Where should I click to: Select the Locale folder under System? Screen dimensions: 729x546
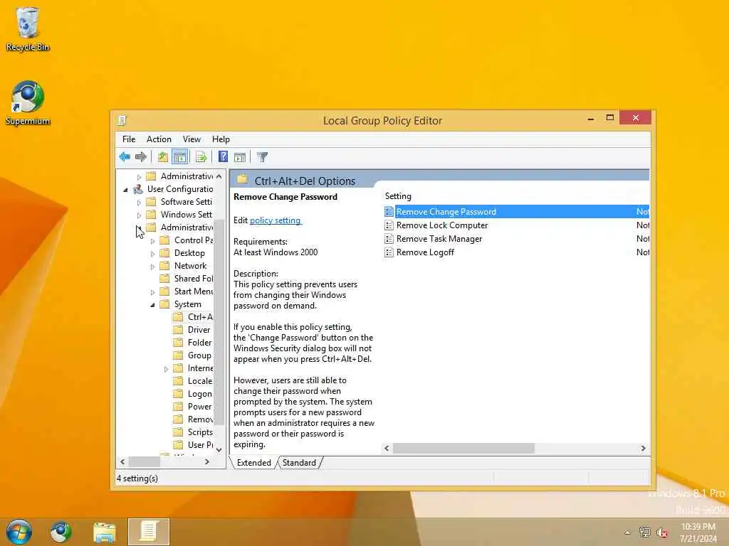coord(200,381)
